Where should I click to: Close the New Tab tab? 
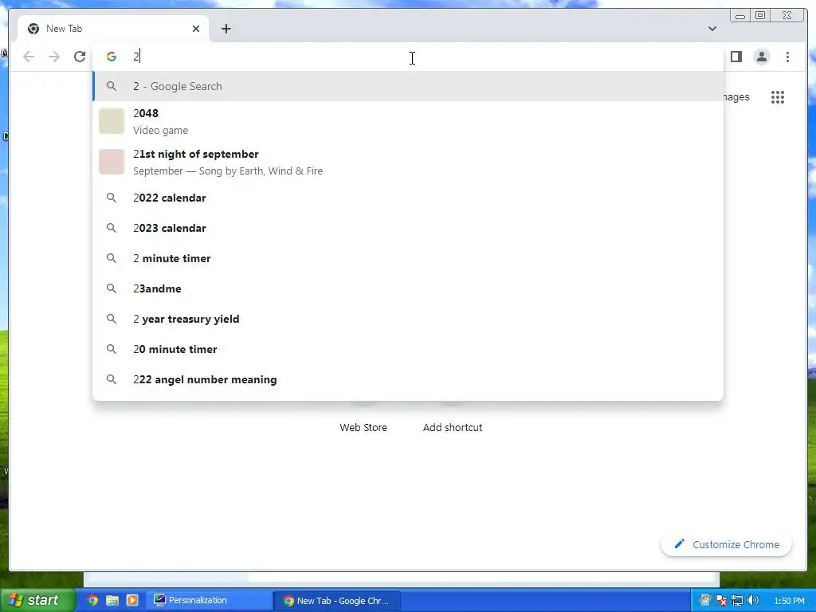tap(196, 29)
